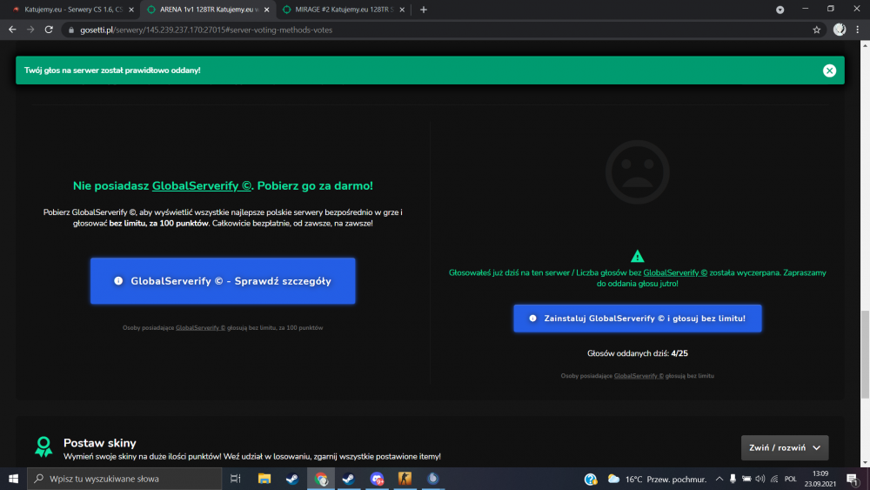Click the text Twój głos na serwer został prawidłowo oddany!

coord(112,70)
